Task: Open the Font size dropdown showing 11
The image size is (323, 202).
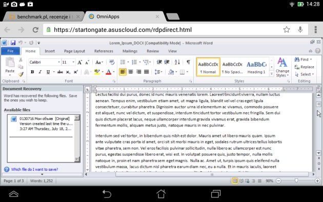Action: click(x=73, y=62)
